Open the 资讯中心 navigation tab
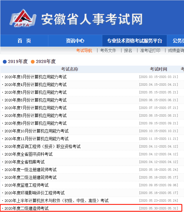The width and height of the screenshot is (184, 212). point(75,41)
